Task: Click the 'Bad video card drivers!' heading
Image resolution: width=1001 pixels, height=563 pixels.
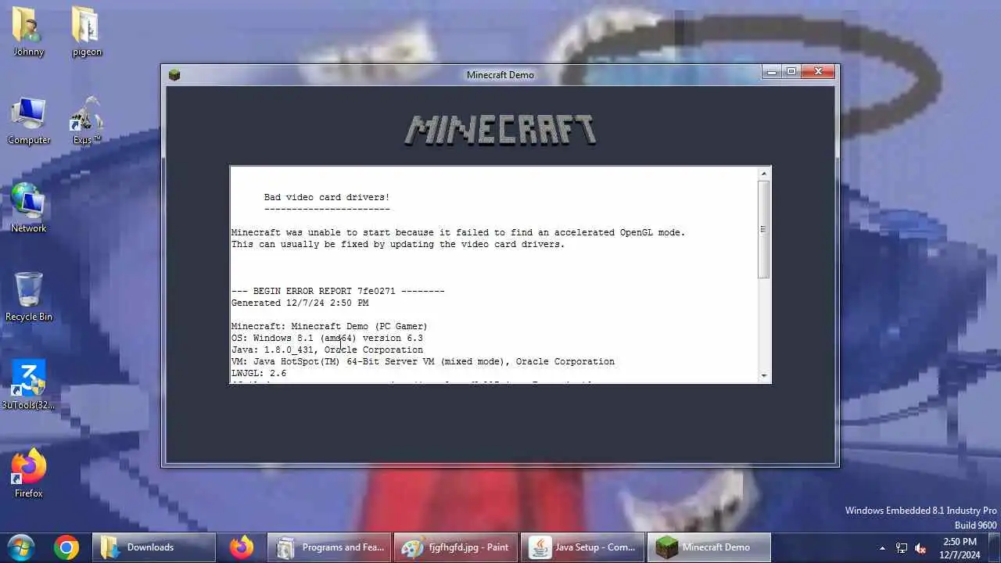Action: [x=327, y=197]
